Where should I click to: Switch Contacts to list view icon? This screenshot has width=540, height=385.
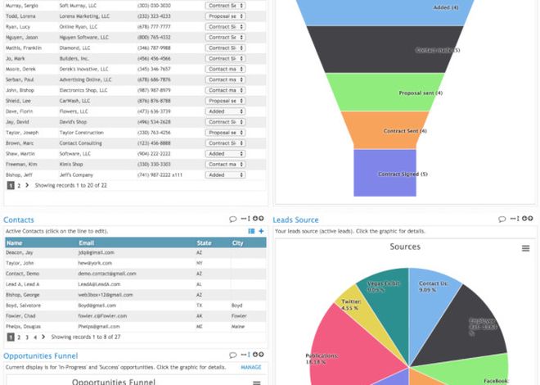[x=251, y=231]
